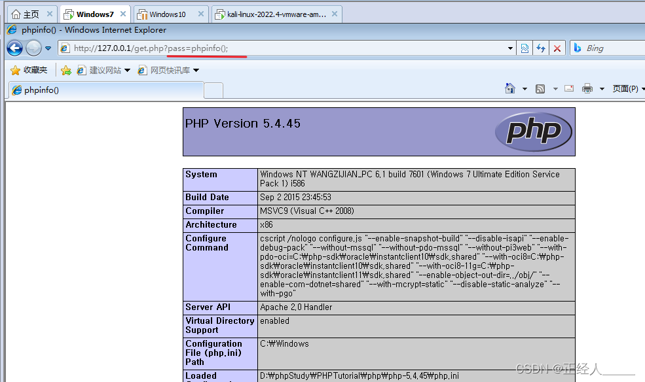The height and width of the screenshot is (382, 645).
Task: Click the IE logo in the window title bar
Action: click(12, 29)
